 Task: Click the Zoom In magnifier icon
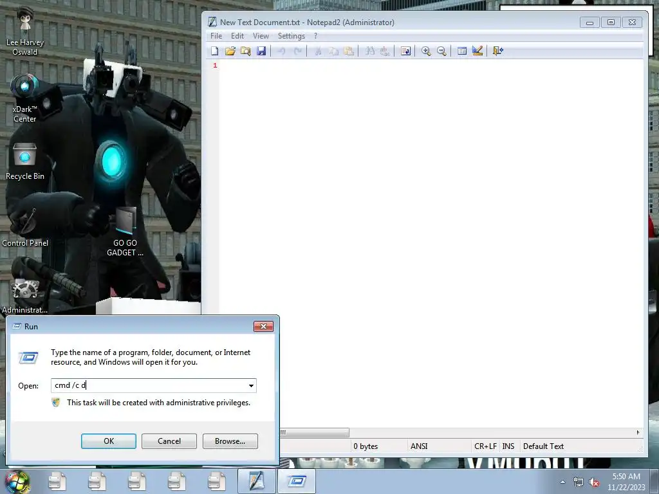[426, 51]
